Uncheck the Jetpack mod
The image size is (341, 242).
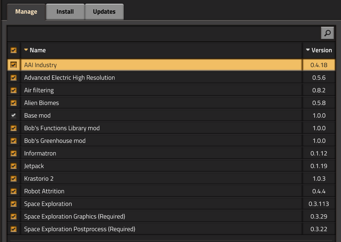(14, 166)
